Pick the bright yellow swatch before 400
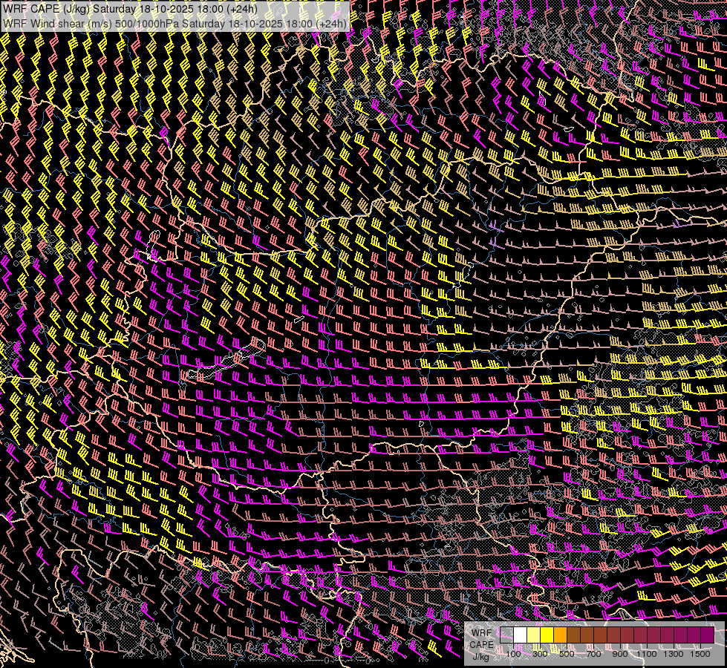Screen dimensions: 727x668 tap(547, 635)
